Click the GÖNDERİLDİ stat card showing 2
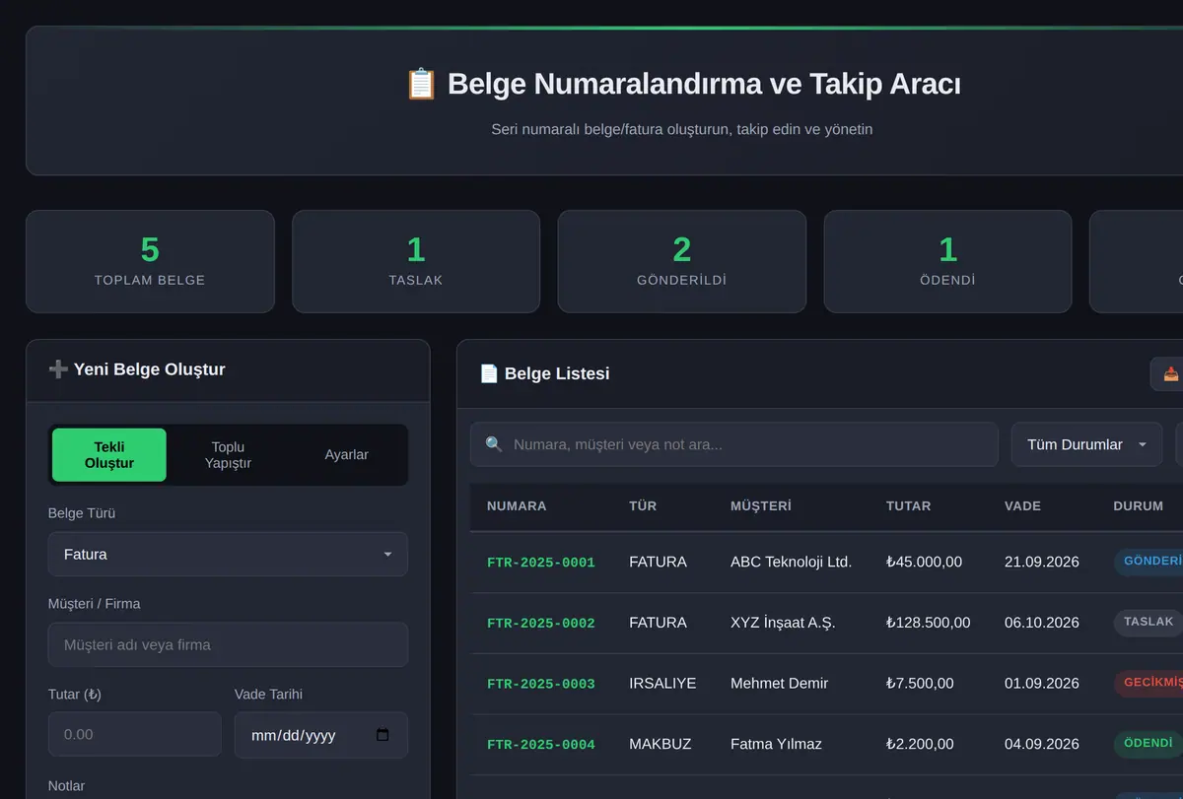 click(x=682, y=261)
